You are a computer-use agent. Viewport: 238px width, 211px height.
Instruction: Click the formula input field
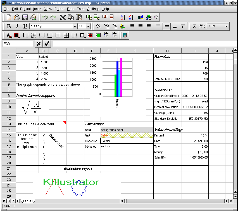coord(145,44)
